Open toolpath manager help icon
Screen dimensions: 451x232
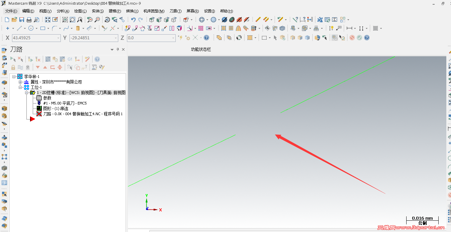tap(97, 59)
